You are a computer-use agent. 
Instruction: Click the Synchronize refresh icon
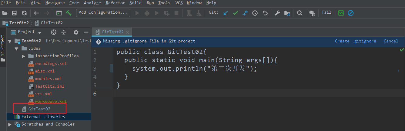(24, 13)
